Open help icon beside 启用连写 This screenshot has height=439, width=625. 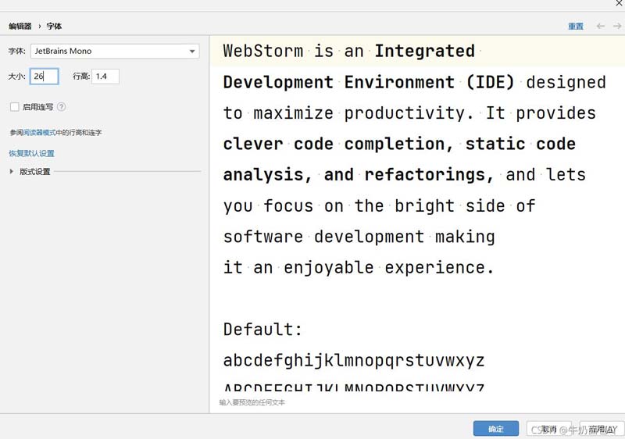(61, 107)
